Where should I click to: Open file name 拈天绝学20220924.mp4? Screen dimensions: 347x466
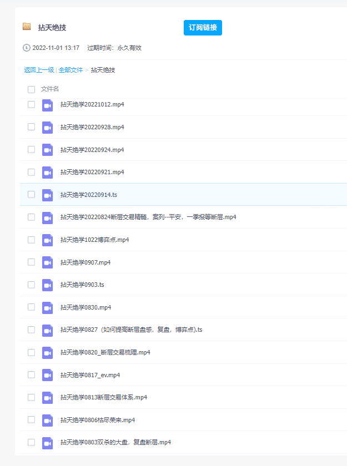pos(92,150)
